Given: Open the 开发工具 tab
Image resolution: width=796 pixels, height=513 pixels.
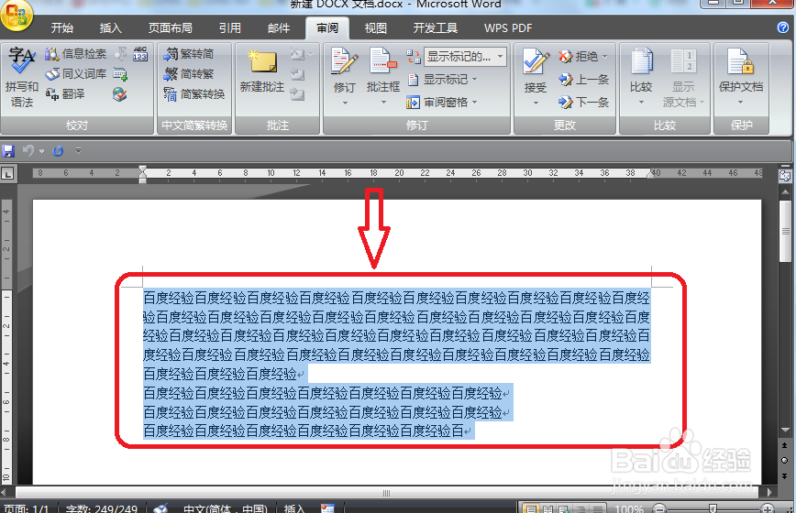Looking at the screenshot, I should [x=435, y=27].
